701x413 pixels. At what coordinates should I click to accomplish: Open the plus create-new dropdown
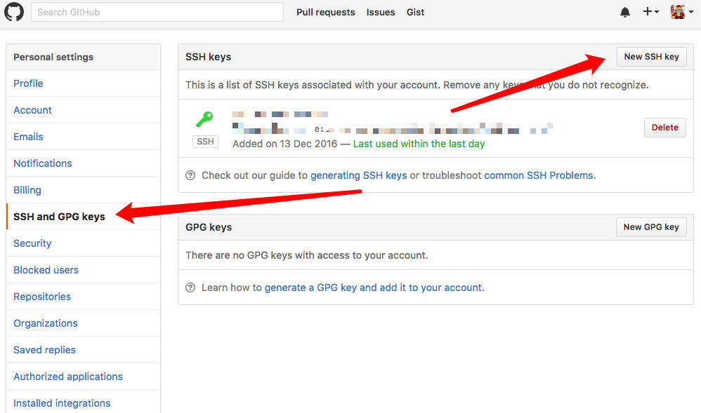[x=650, y=12]
